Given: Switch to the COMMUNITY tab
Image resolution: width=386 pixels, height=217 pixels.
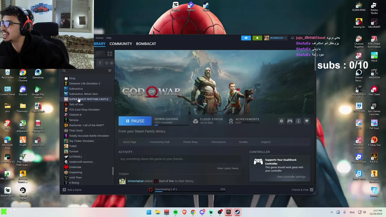Looking at the screenshot, I should (x=121, y=44).
